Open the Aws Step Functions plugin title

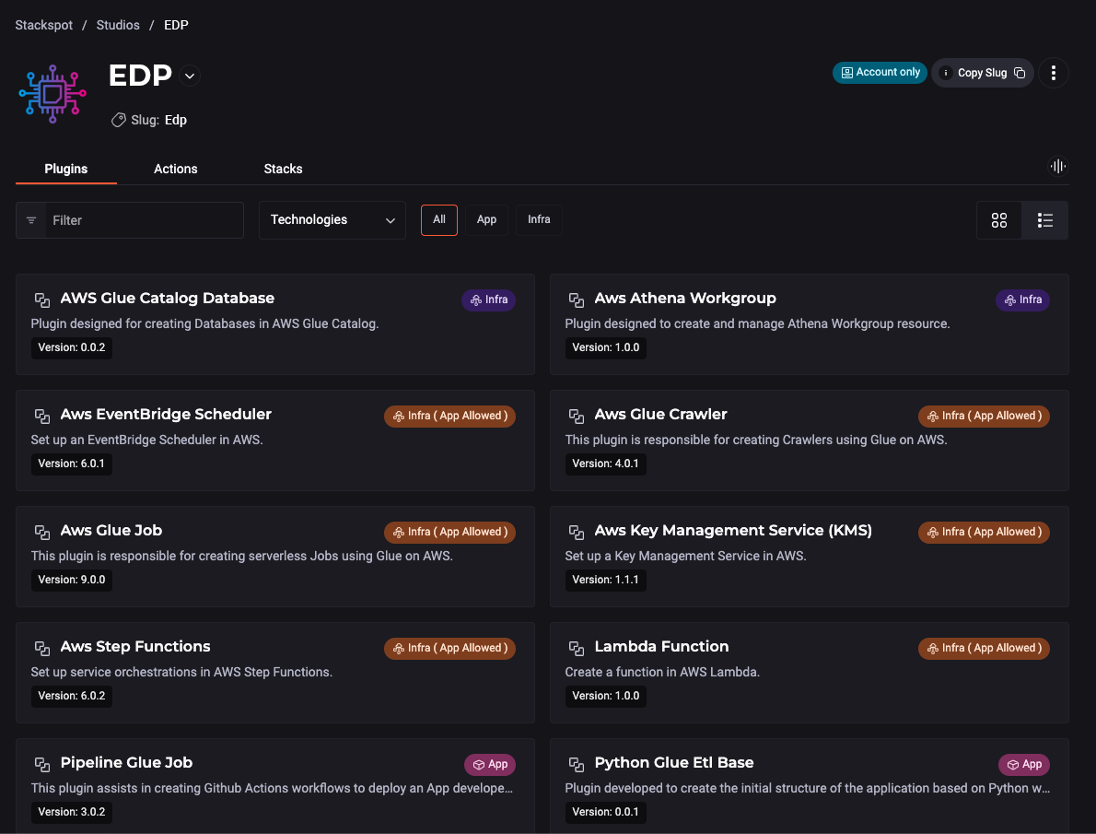point(134,647)
